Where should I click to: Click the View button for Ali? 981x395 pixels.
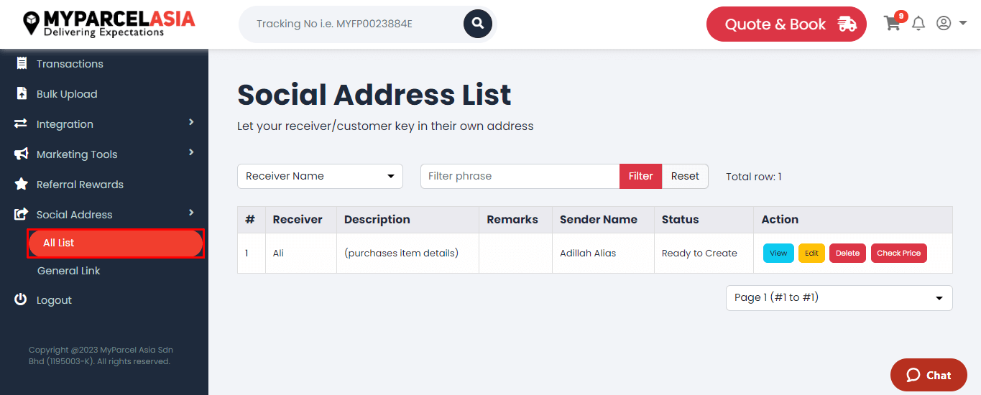pyautogui.click(x=778, y=254)
